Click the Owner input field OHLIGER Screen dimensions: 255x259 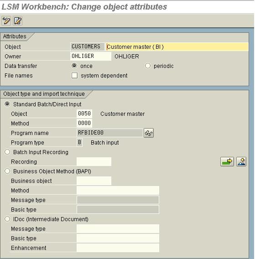pyautogui.click(x=91, y=56)
